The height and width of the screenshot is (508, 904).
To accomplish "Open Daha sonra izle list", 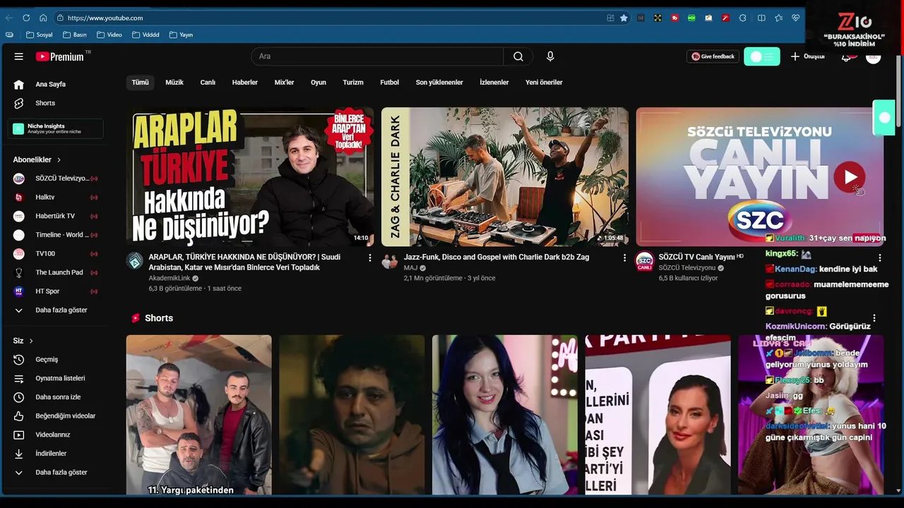I will point(58,397).
